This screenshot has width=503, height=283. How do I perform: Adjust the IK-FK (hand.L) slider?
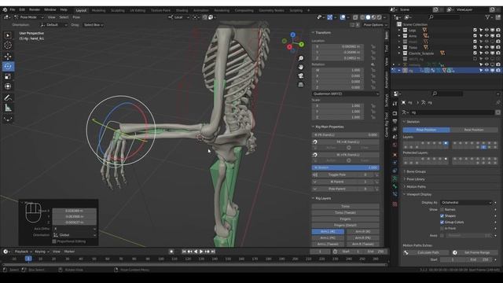[x=346, y=134]
